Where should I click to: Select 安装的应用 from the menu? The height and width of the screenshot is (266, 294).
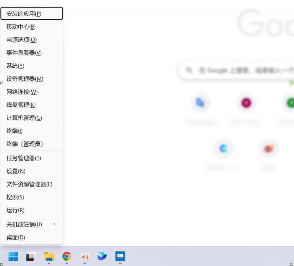pyautogui.click(x=24, y=14)
